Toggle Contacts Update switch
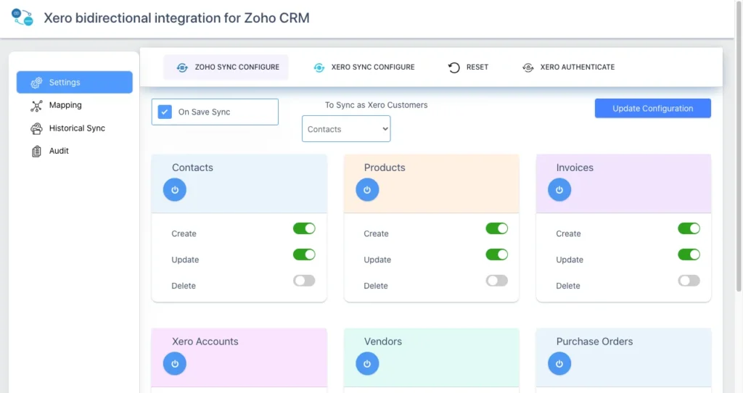 pos(304,255)
